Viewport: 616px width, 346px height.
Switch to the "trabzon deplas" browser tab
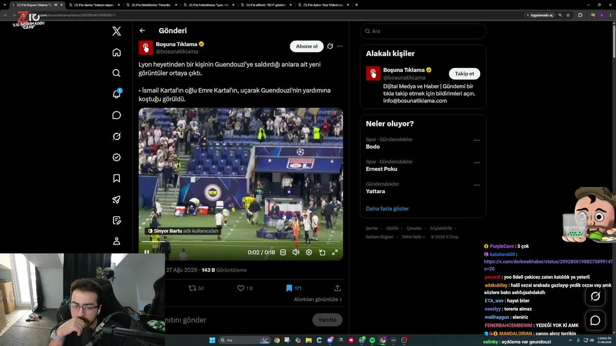94,5
